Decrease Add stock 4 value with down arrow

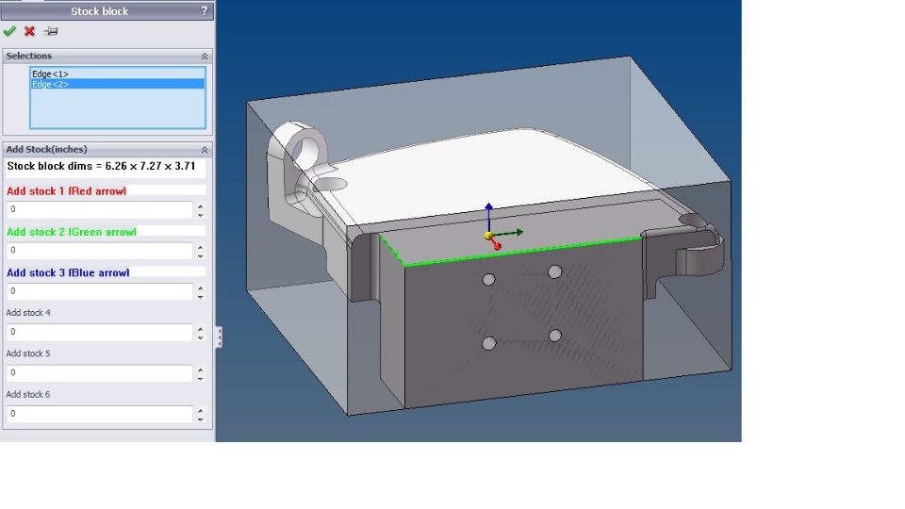point(200,337)
